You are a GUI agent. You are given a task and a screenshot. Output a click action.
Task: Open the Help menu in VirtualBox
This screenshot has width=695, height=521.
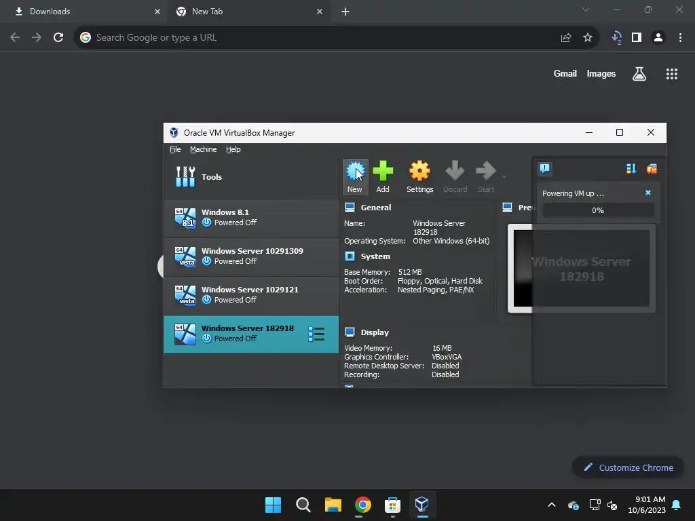click(233, 149)
